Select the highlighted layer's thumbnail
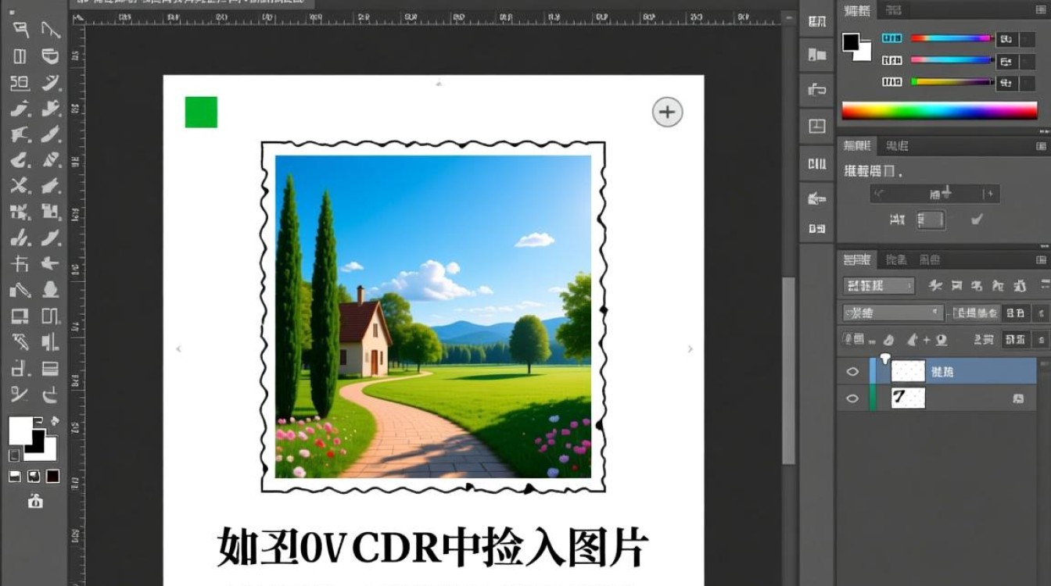 click(908, 371)
